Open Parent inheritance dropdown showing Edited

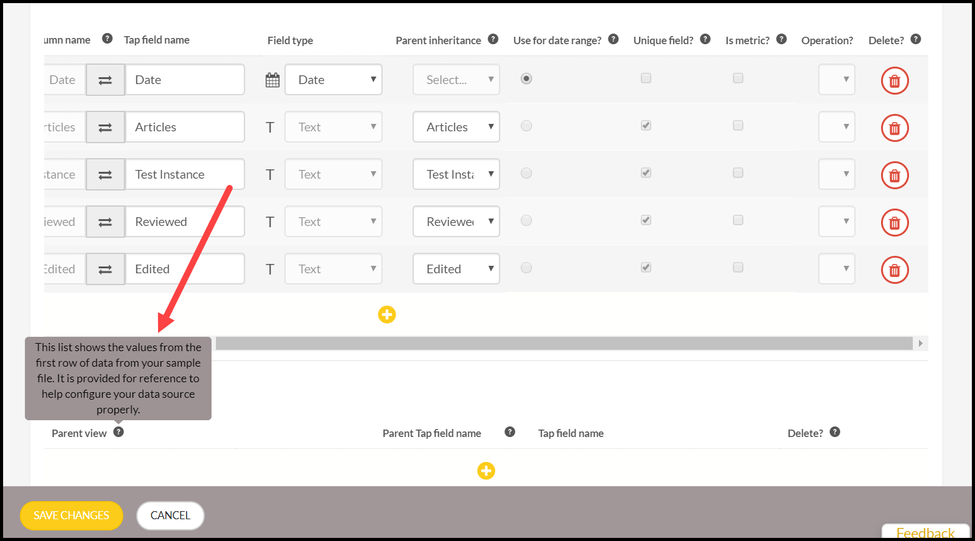(x=456, y=269)
